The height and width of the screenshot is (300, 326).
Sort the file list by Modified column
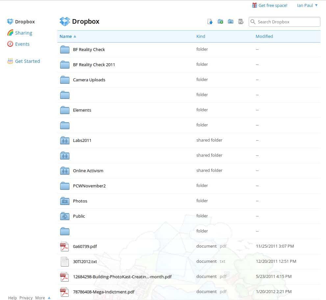[x=264, y=36]
